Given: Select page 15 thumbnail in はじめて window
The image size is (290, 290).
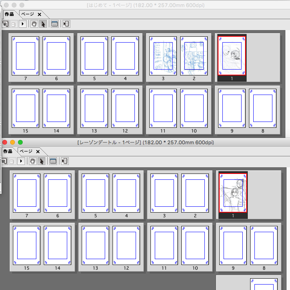Looking at the screenshot, I should [25, 108].
